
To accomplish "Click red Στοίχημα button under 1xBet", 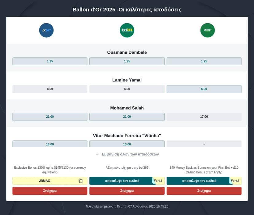I will pyautogui.click(x=50, y=191).
